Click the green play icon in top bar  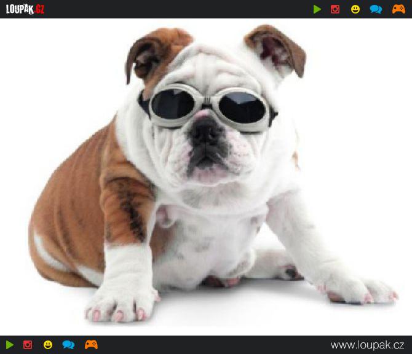317,9
